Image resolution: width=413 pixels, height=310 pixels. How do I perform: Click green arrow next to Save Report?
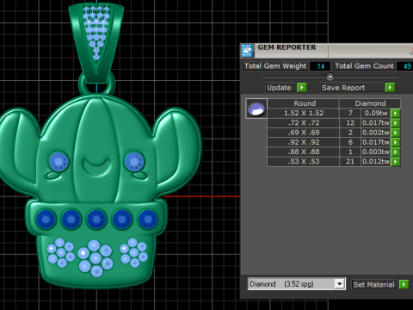(x=390, y=87)
